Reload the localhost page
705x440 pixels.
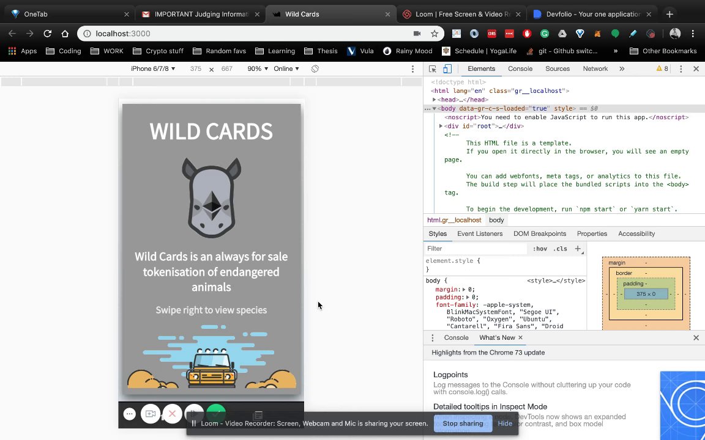(47, 34)
